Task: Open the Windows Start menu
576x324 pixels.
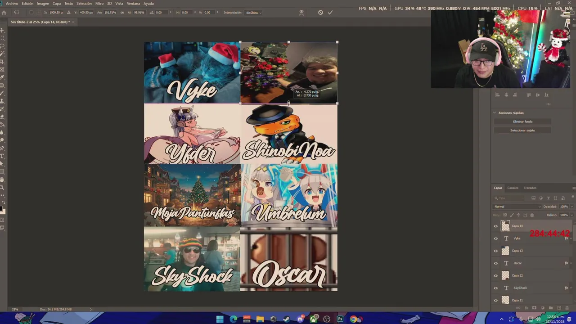Action: click(x=220, y=319)
